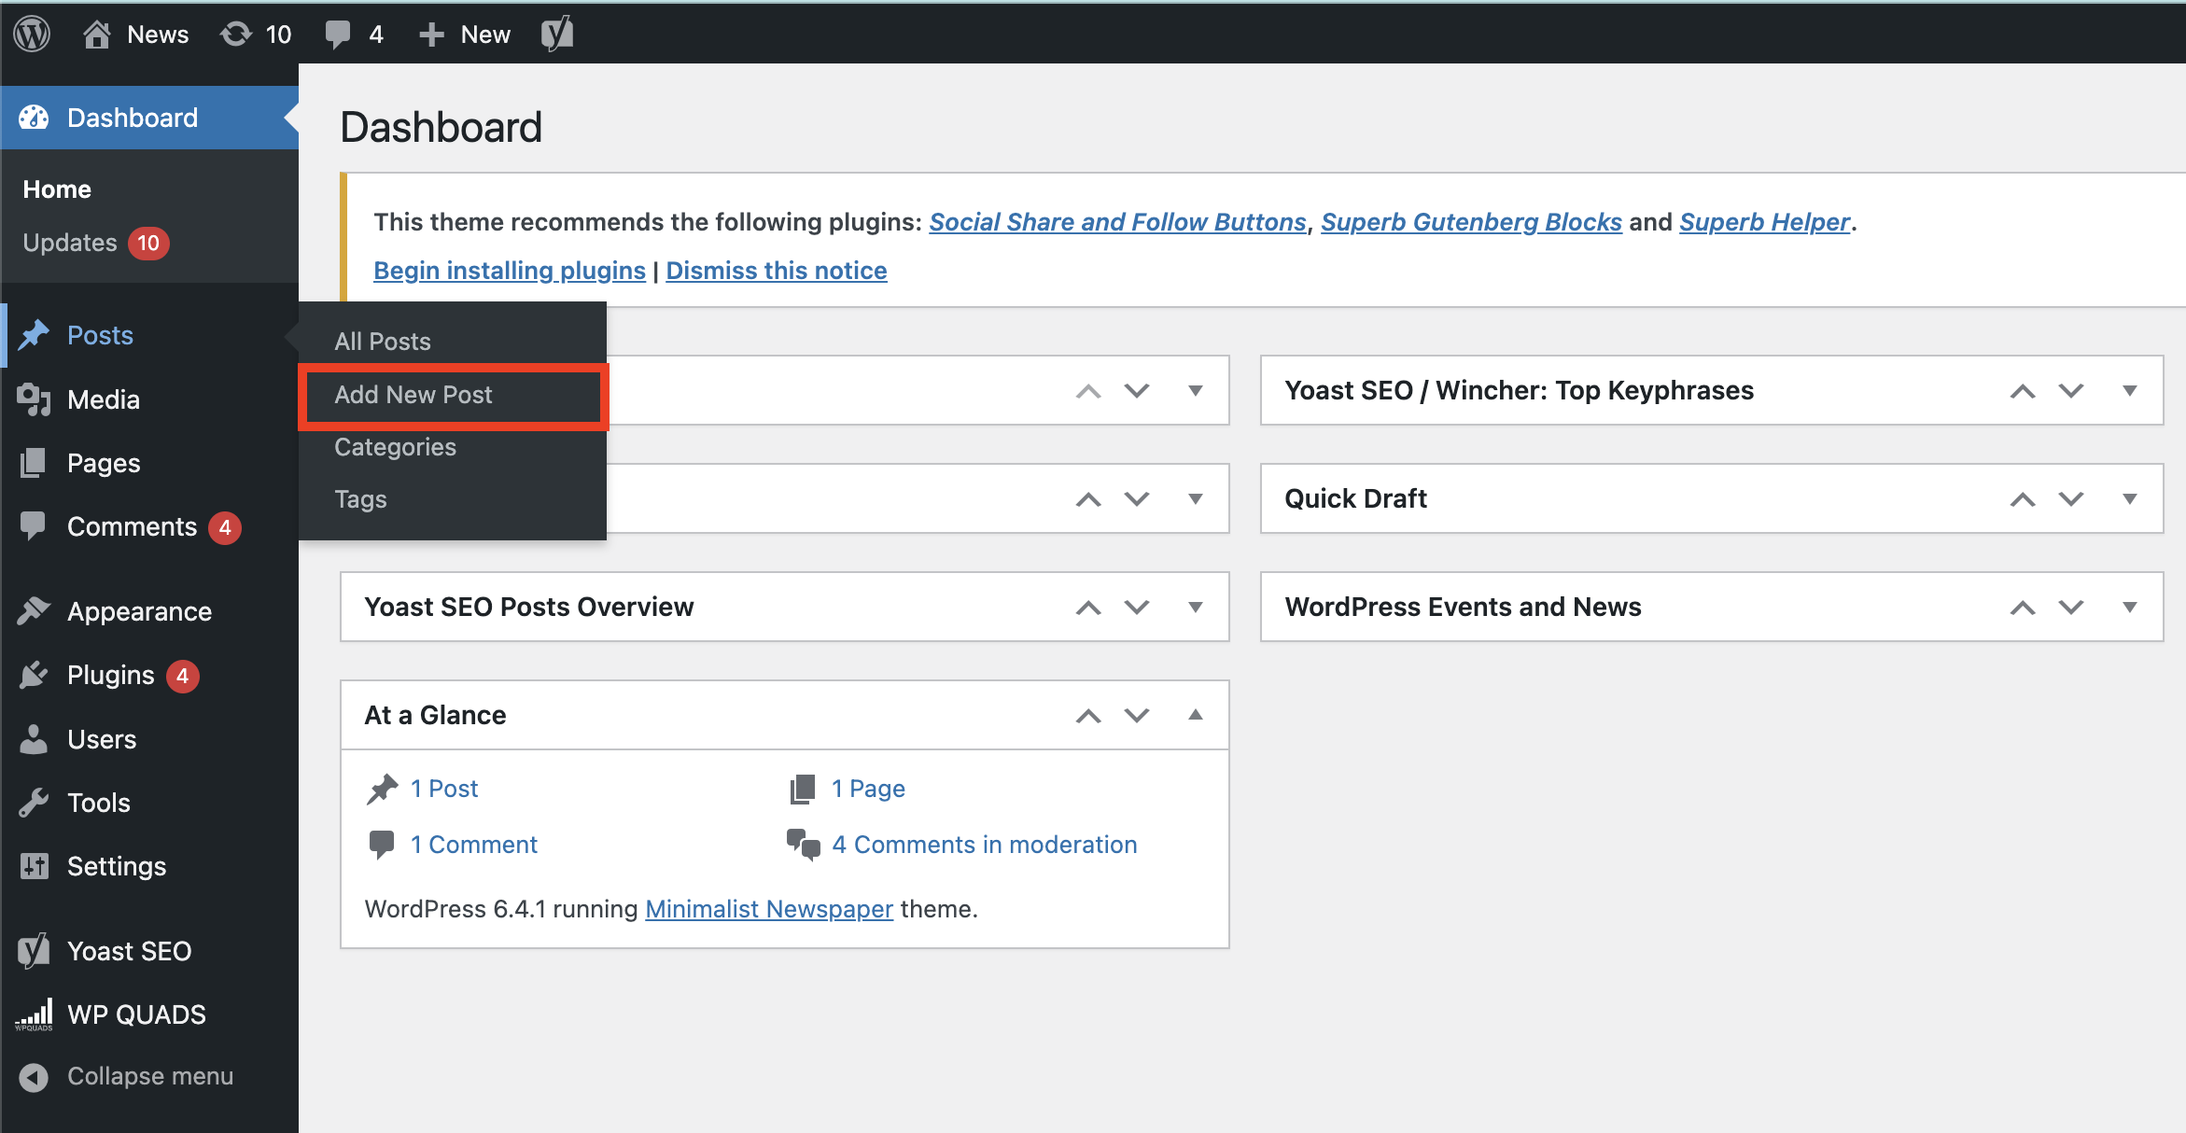Click the Collapse menu arrow icon
2186x1133 pixels.
[x=34, y=1077]
